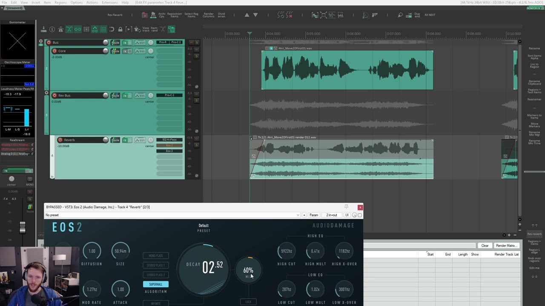Arm record on the Rev Bus track
The image size is (545, 306).
point(54,95)
